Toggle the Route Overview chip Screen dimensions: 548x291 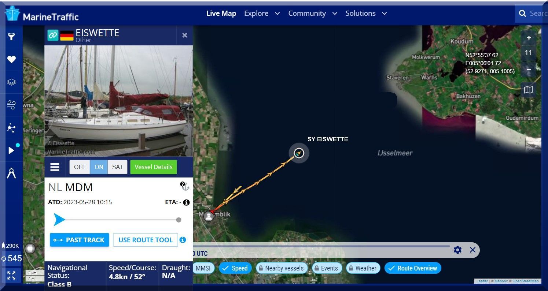tap(413, 268)
